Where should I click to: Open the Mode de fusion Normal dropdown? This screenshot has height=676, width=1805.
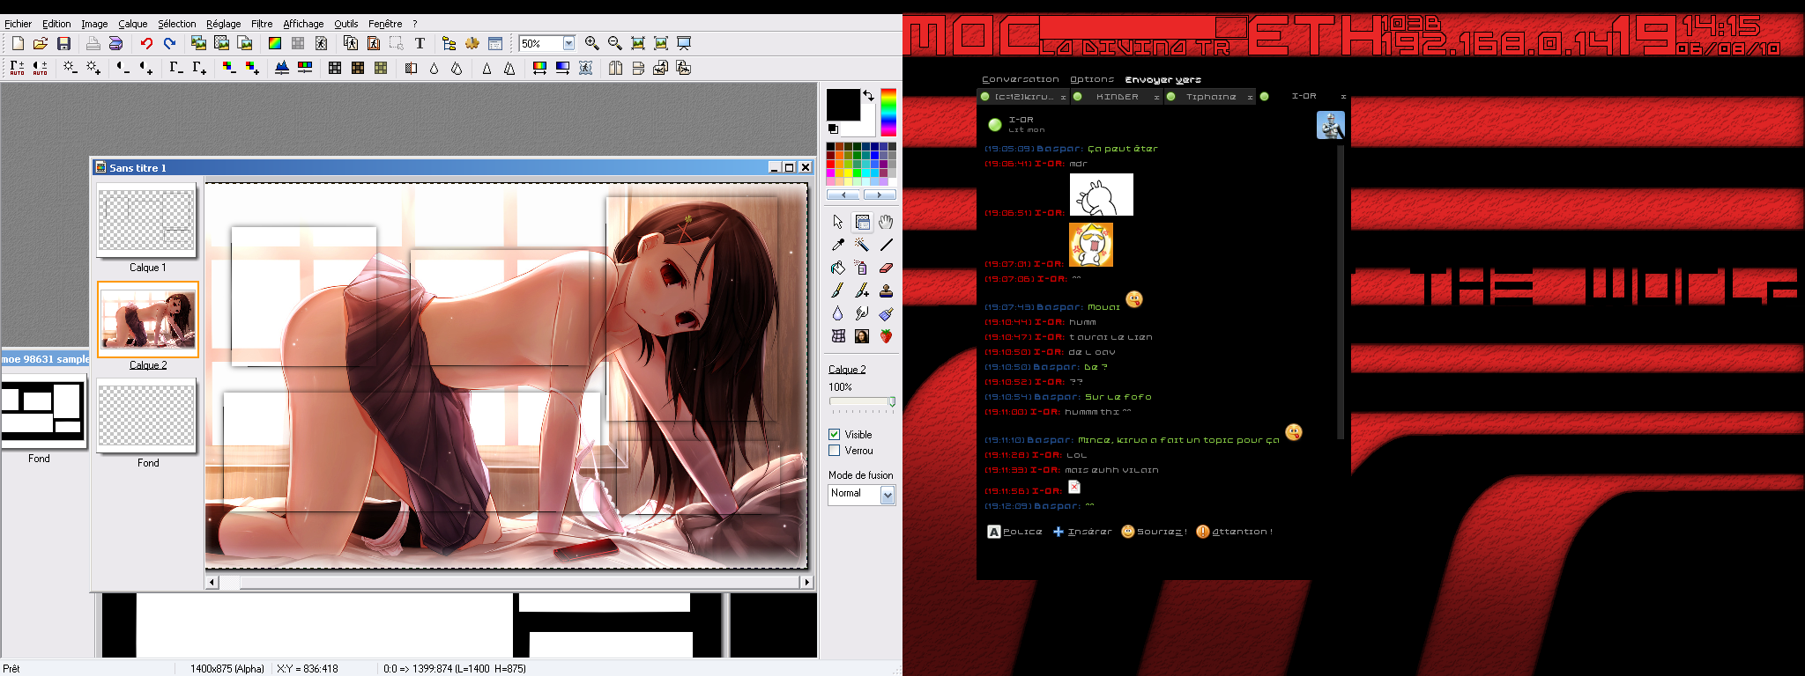[x=888, y=496]
